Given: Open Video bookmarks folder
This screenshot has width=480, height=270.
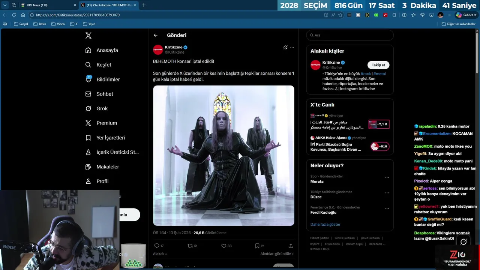Looking at the screenshot, I should pos(58,24).
